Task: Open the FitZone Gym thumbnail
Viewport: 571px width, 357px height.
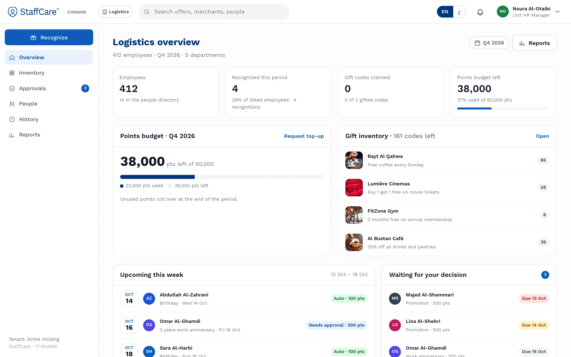Action: click(x=354, y=215)
